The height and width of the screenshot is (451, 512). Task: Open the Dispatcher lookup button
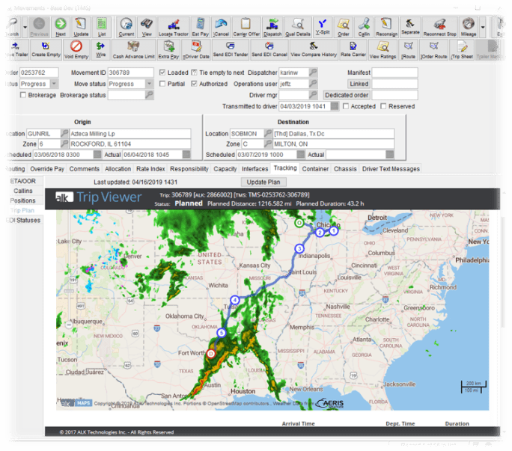(313, 73)
